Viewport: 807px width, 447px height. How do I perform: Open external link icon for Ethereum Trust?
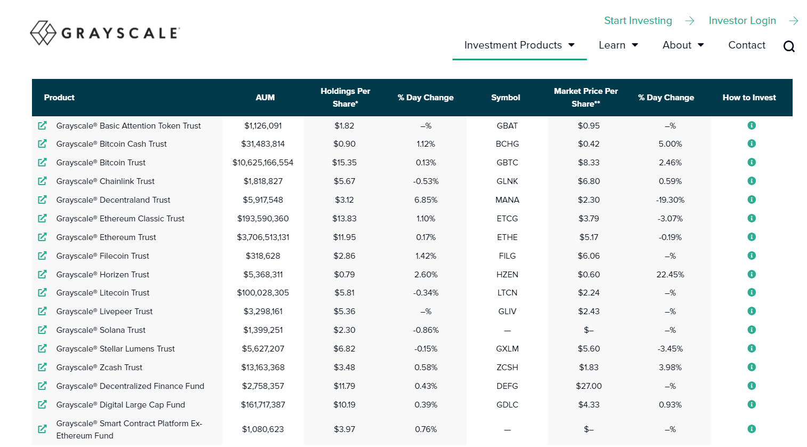pyautogui.click(x=42, y=237)
